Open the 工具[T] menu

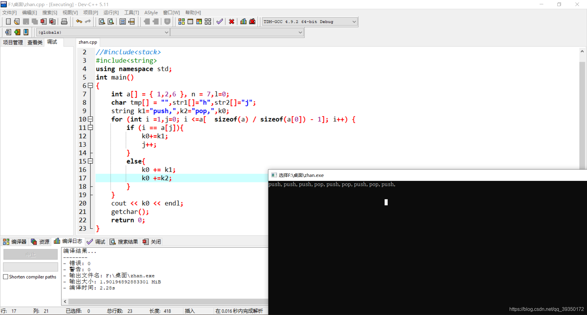click(x=131, y=13)
